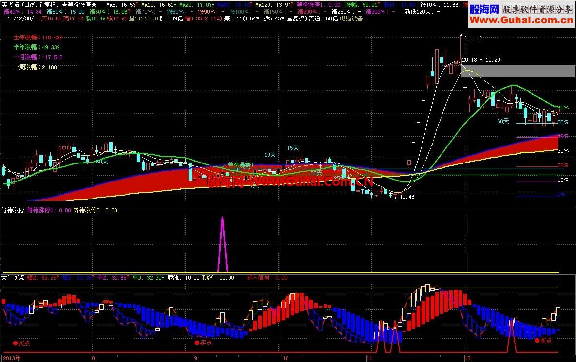Click the MA120: 13.97 indicator value
The image size is (576, 362).
click(274, 5)
